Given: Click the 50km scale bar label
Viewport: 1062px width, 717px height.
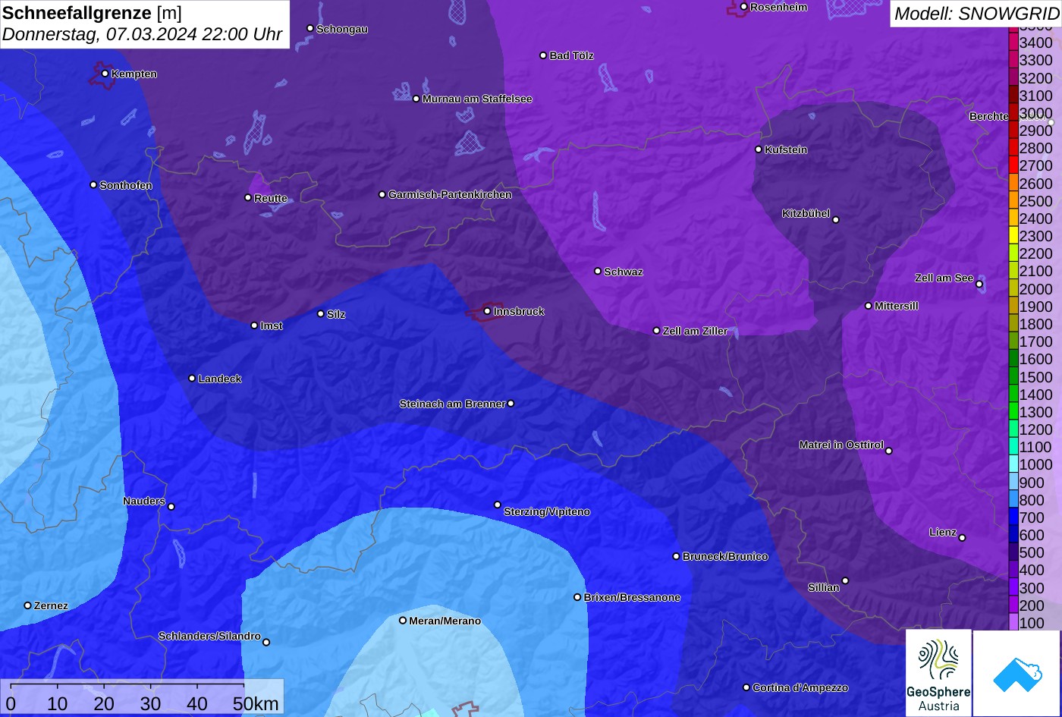Looking at the screenshot, I should pyautogui.click(x=256, y=703).
